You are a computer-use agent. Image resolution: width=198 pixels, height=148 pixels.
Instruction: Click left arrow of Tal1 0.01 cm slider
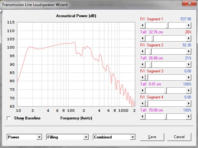143,90
